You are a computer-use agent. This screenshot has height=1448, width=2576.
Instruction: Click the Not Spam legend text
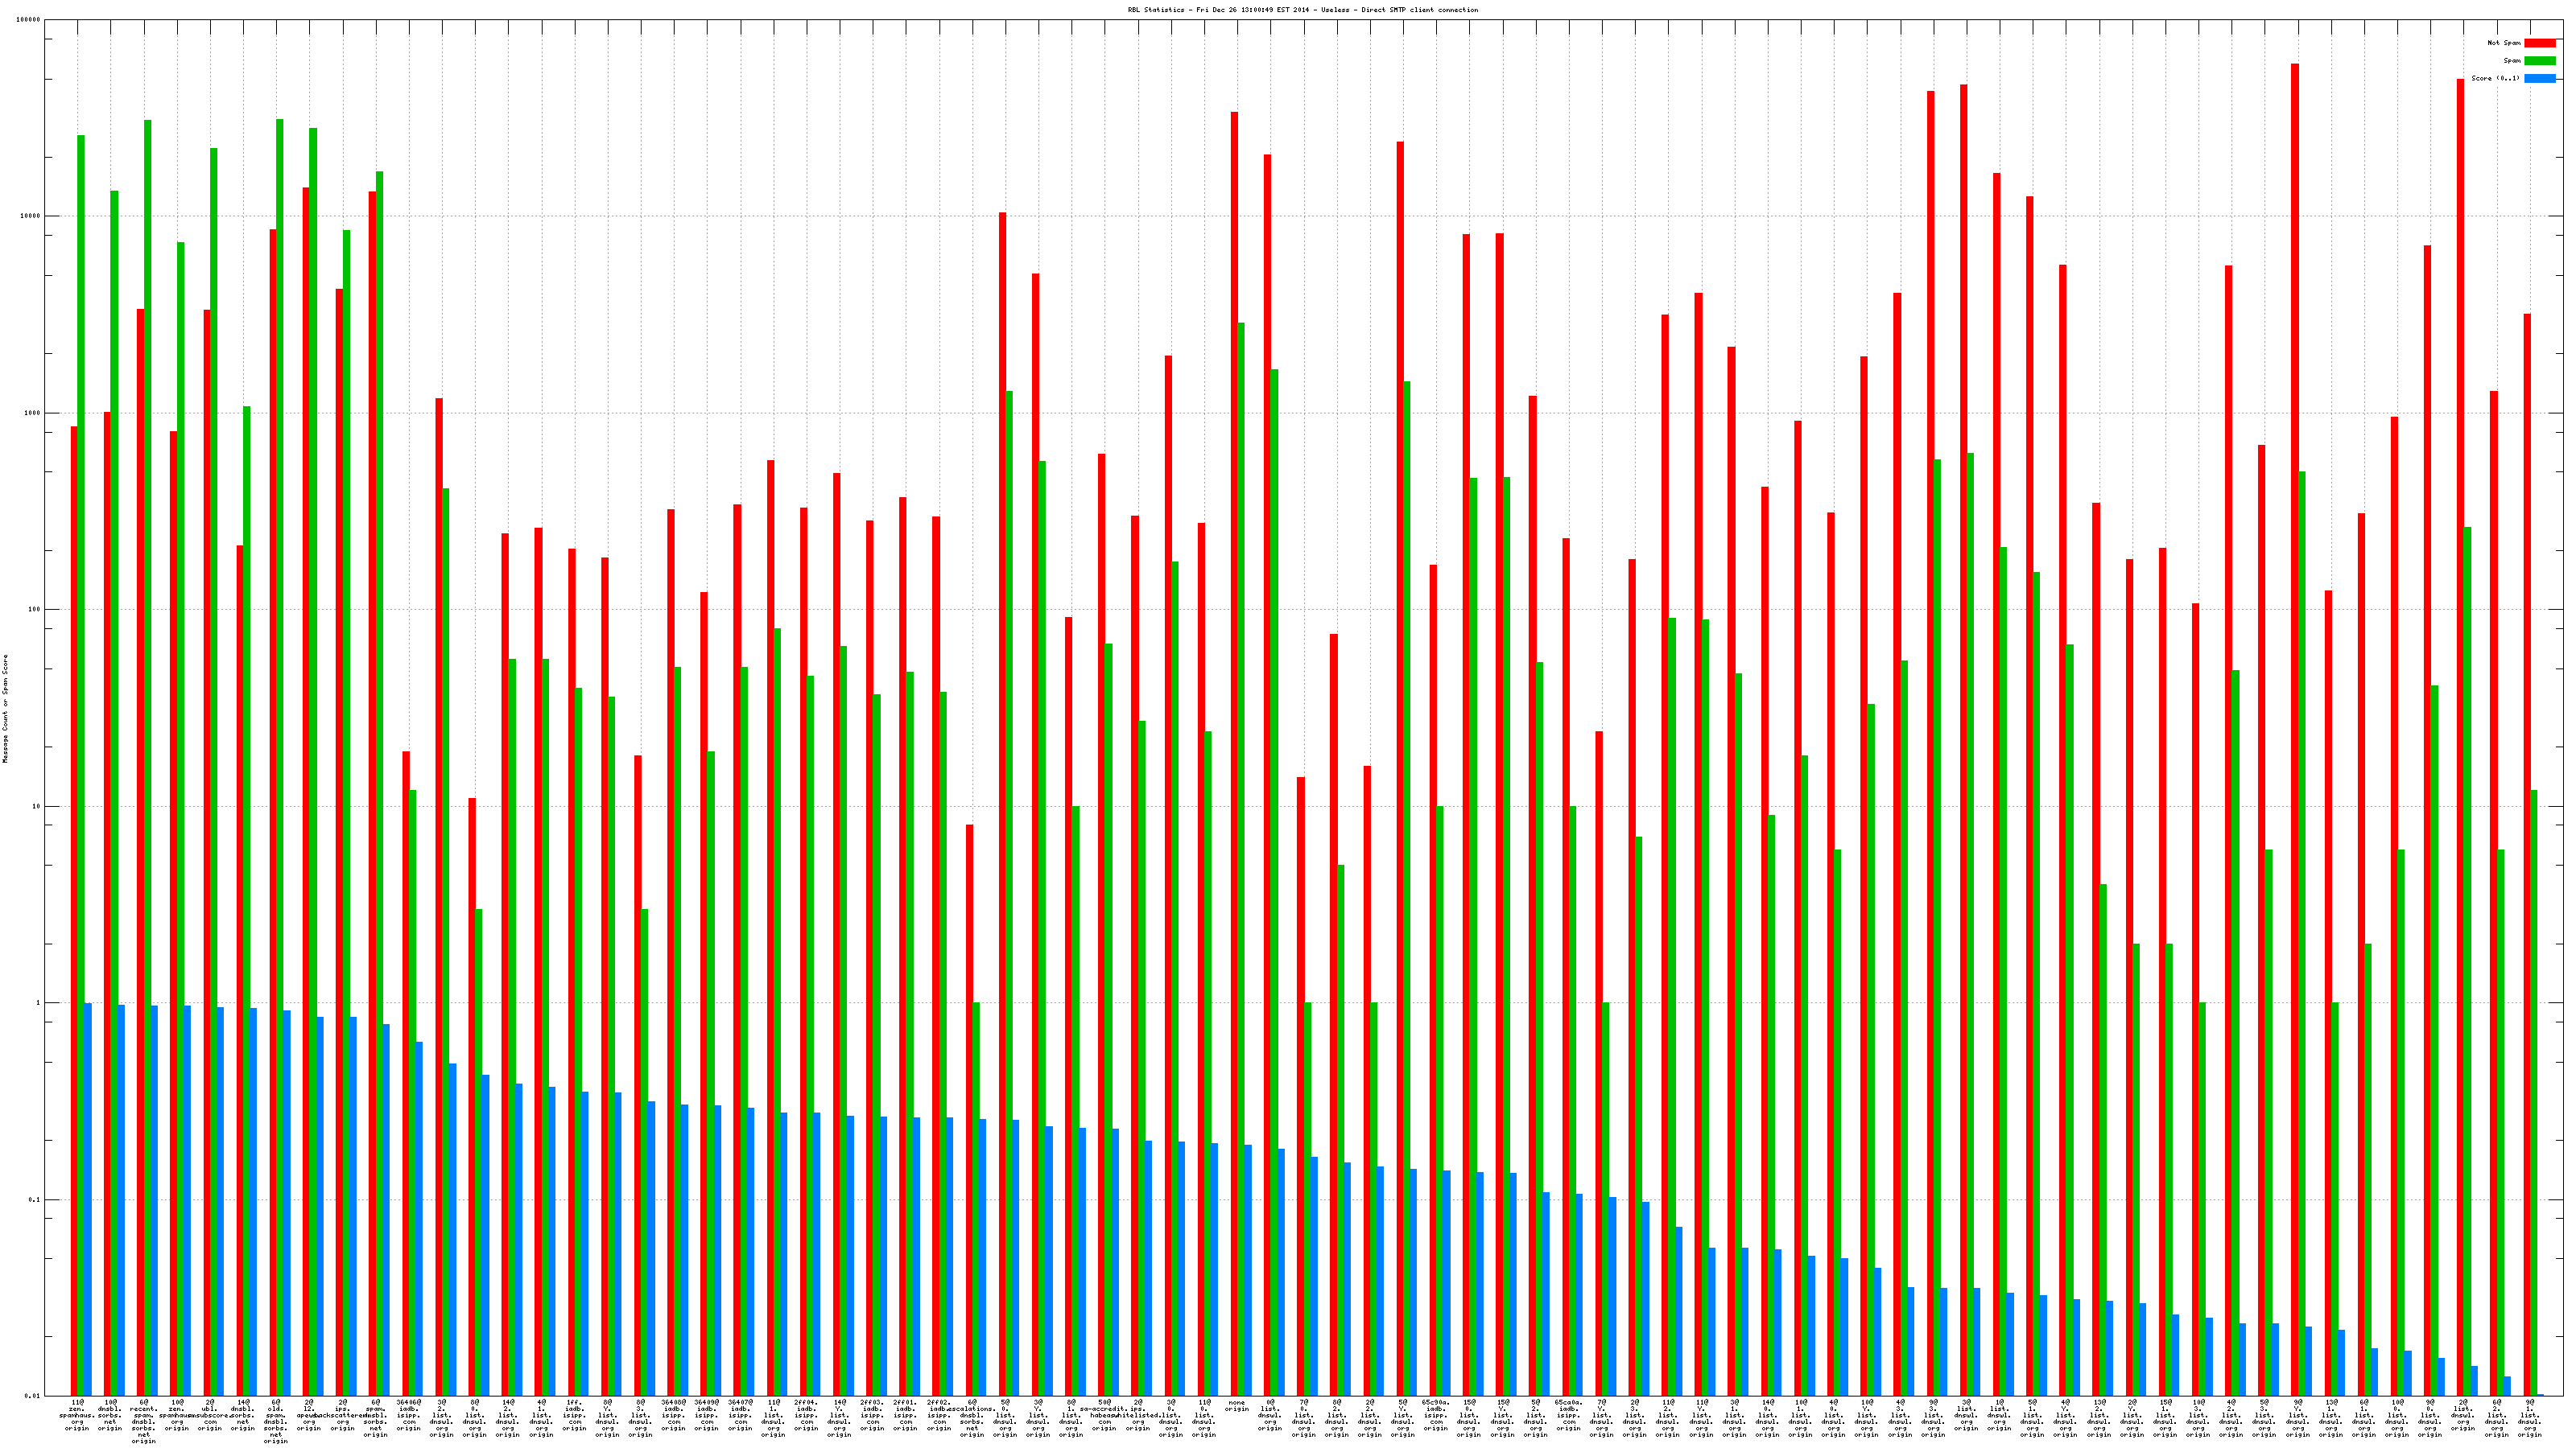tap(2504, 43)
